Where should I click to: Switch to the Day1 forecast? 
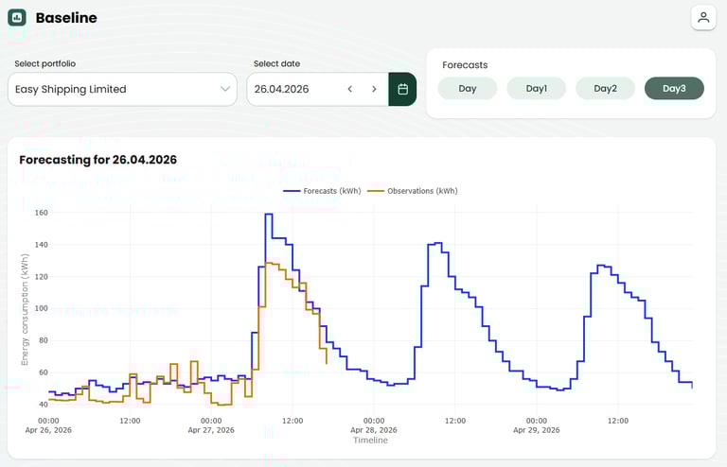pos(537,88)
